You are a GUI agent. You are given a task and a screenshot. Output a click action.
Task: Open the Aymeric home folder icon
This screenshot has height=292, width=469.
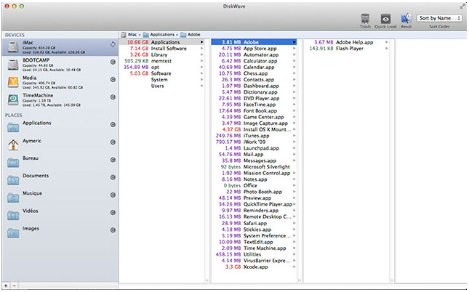(13, 145)
